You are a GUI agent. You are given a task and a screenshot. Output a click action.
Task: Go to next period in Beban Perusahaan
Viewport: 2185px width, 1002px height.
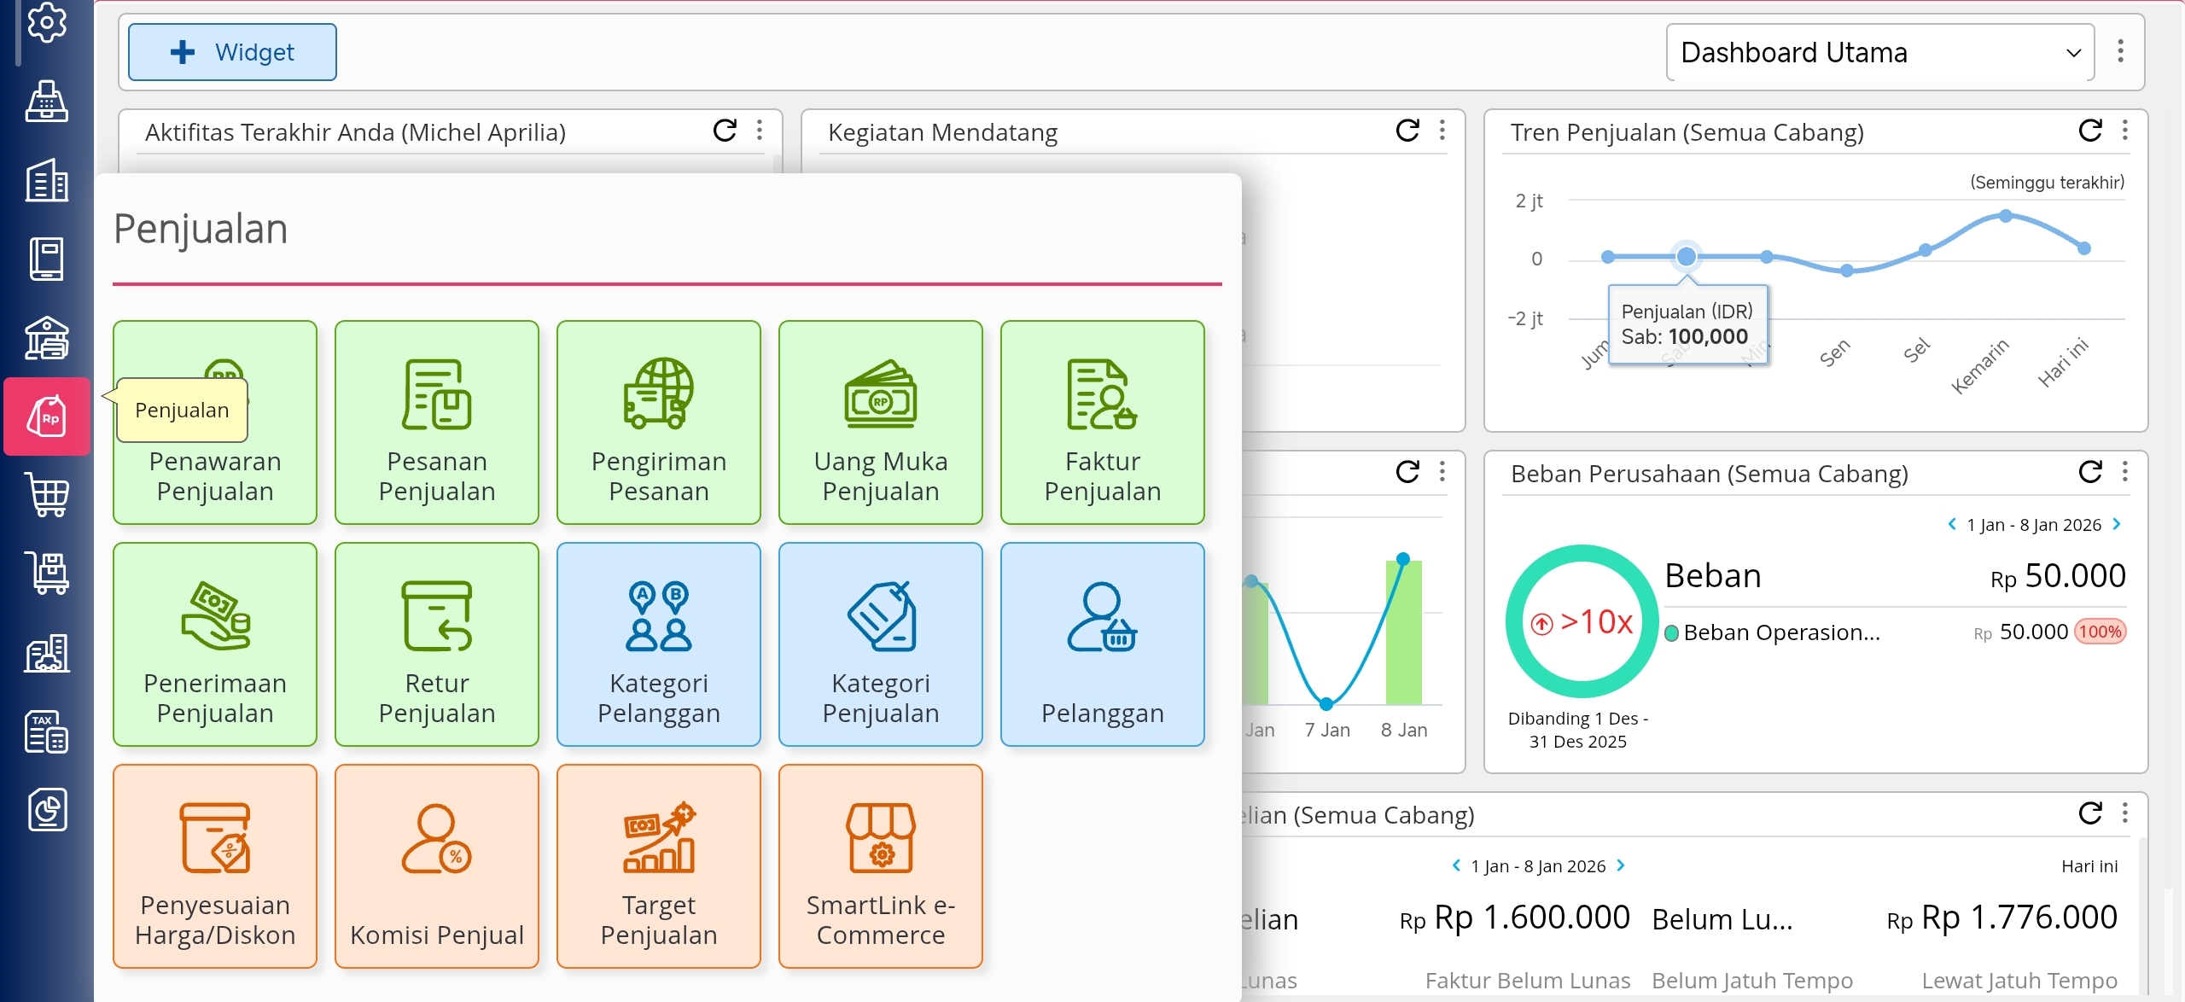pyautogui.click(x=2117, y=524)
